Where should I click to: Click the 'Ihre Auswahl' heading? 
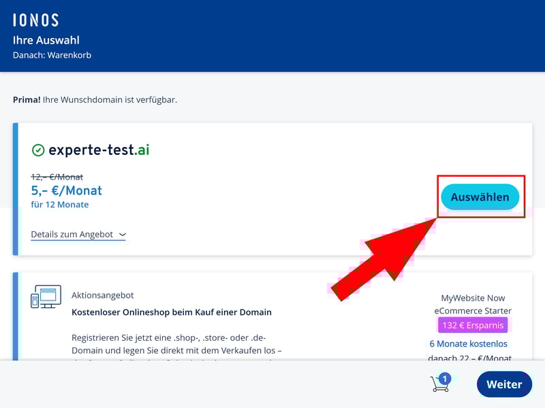tap(46, 40)
